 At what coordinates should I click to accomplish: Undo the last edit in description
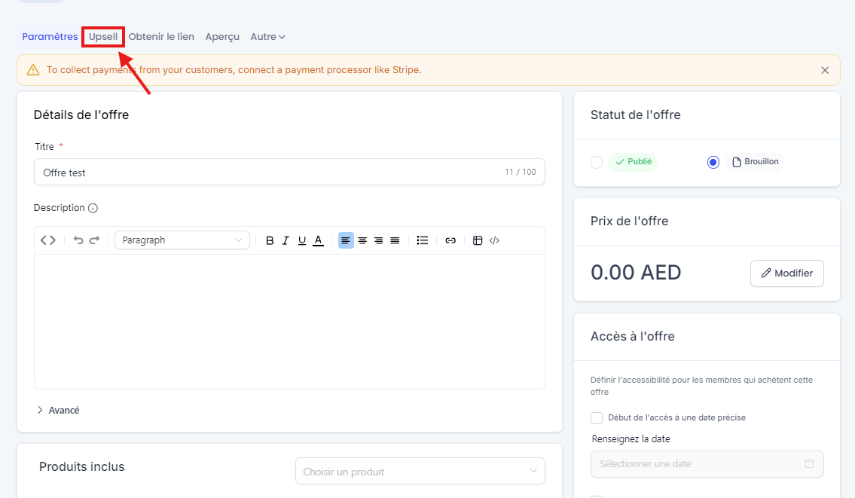[78, 240]
